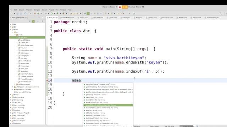
Task: Click the green Run toolbar icon
Action: 51,13
